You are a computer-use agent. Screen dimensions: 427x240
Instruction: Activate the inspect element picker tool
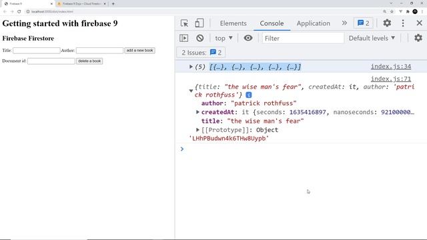(184, 23)
